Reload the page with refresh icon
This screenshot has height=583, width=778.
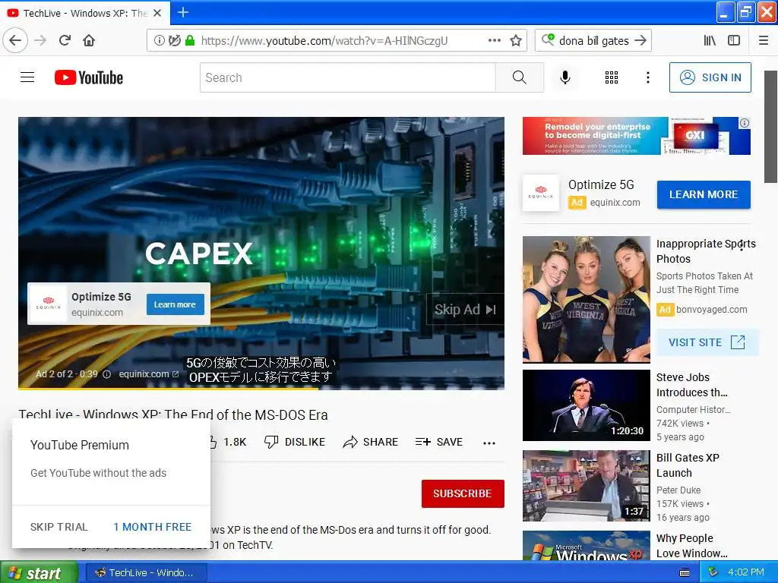(65, 41)
